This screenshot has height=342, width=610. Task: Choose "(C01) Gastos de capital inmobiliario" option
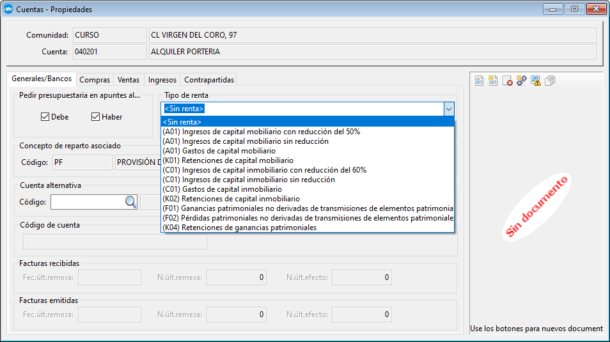click(x=222, y=189)
